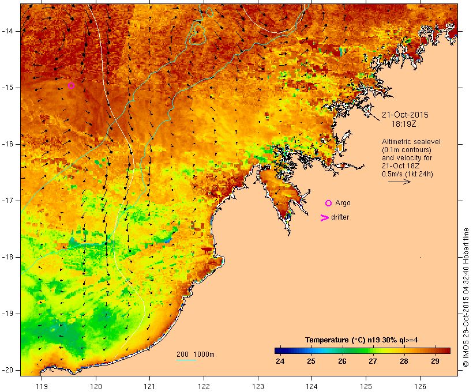473x392 pixels.
Task: Click the '120' longitude axis label
Action: [96, 386]
